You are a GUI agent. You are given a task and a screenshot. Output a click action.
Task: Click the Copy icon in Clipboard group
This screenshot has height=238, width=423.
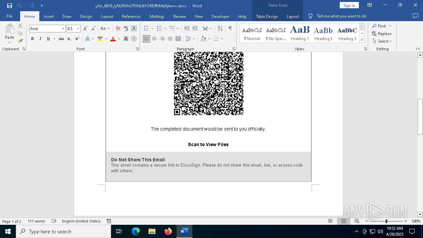point(20,33)
